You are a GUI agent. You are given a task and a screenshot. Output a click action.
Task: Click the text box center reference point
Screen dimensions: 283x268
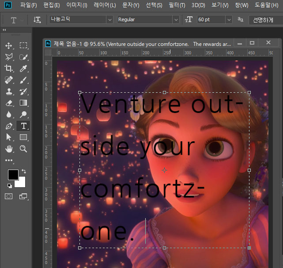click(164, 170)
